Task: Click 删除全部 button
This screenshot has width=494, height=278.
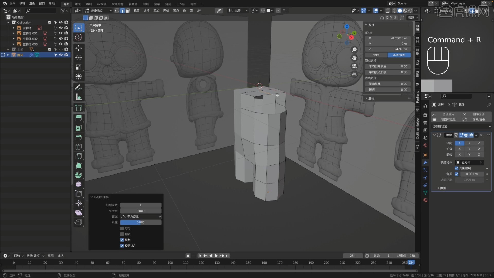Action: pyautogui.click(x=476, y=114)
